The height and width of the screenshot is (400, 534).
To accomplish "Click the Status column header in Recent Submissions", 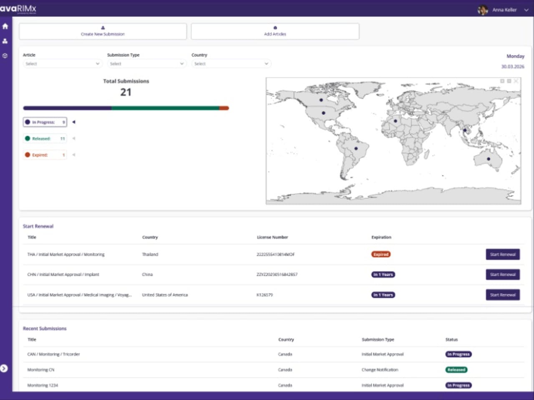I will point(451,340).
